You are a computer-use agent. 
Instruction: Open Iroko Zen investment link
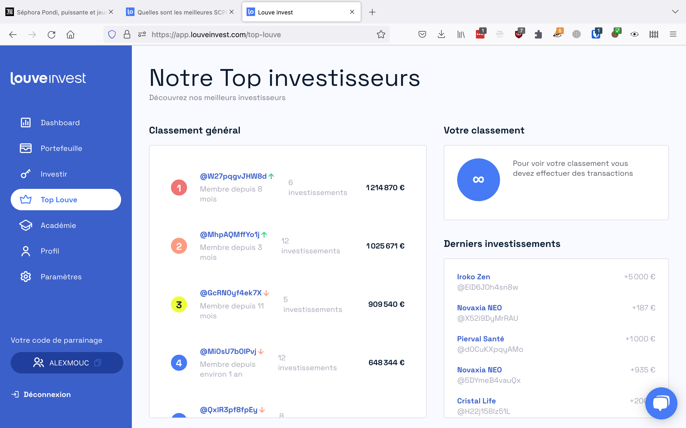pyautogui.click(x=474, y=277)
